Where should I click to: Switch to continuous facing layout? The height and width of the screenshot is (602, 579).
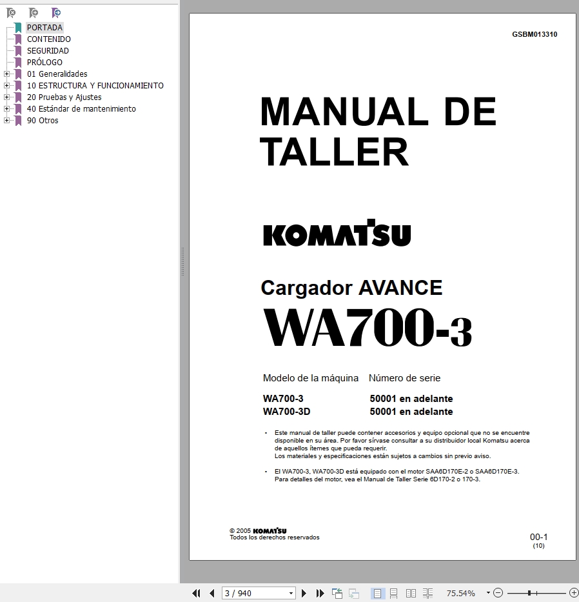tap(427, 593)
